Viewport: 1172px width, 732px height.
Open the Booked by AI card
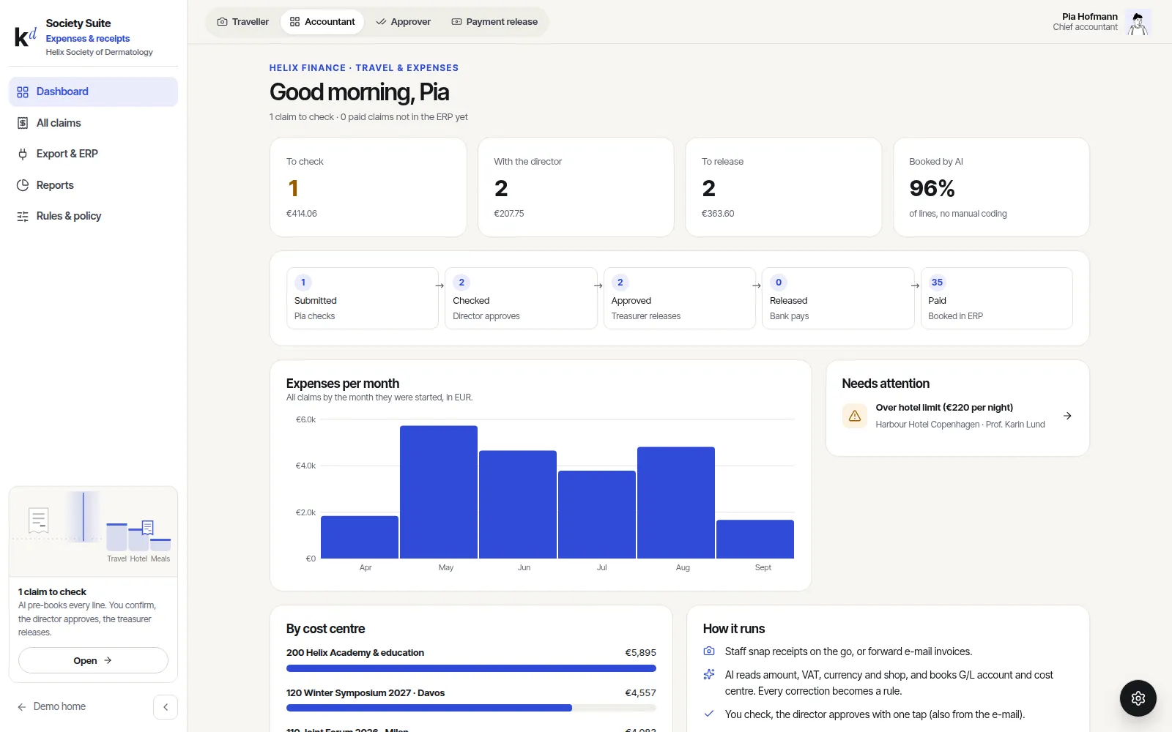point(991,187)
